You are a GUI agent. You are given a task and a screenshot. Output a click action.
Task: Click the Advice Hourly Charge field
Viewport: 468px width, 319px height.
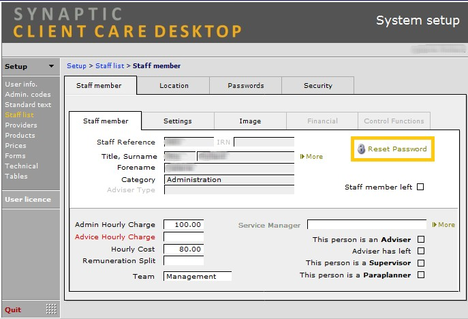coord(184,237)
